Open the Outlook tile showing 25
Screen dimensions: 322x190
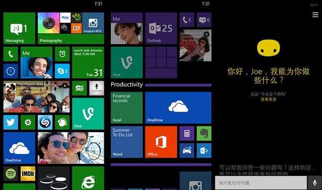click(161, 28)
